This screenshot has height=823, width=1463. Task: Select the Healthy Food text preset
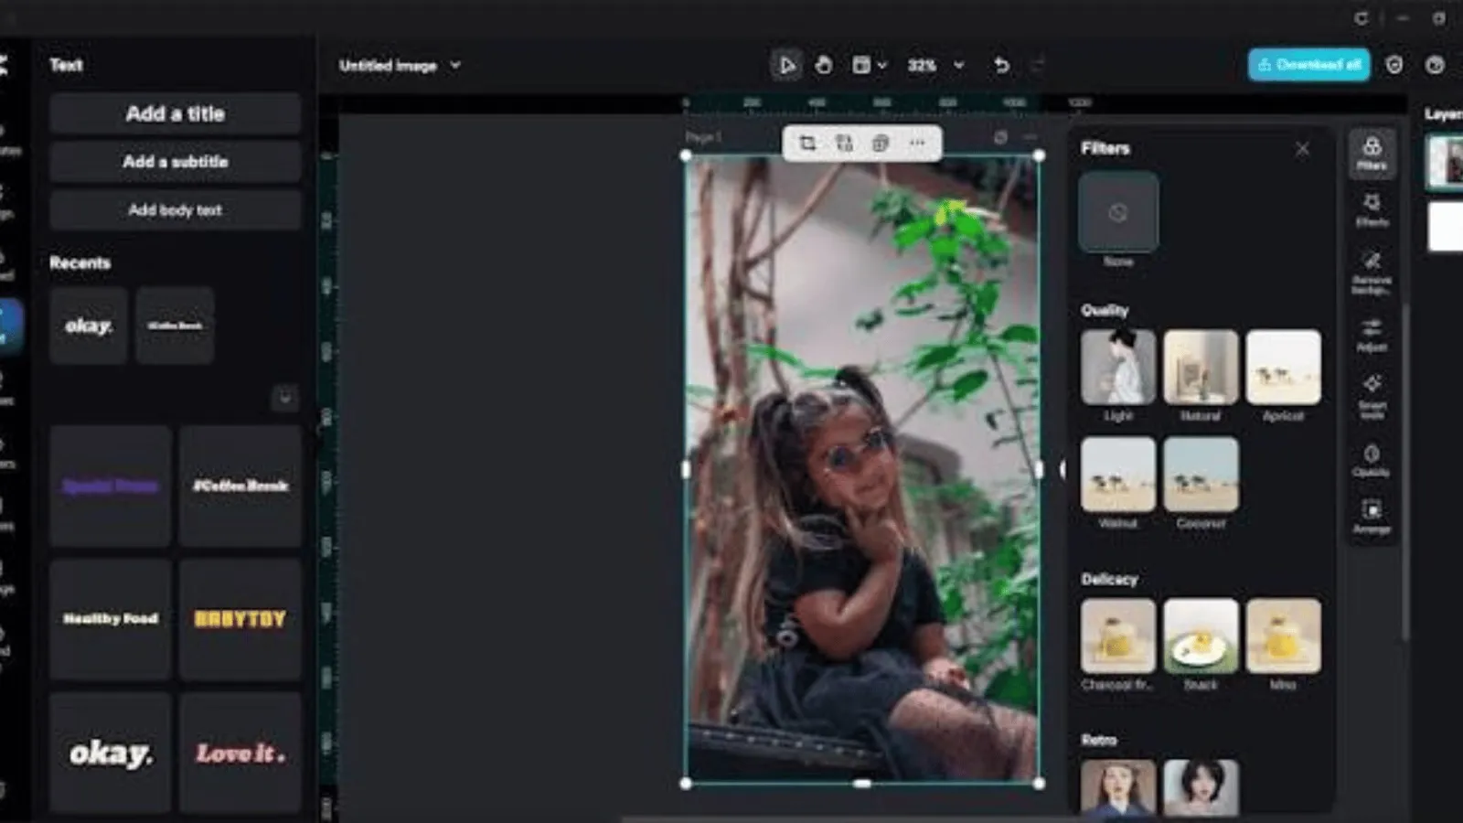tap(111, 619)
